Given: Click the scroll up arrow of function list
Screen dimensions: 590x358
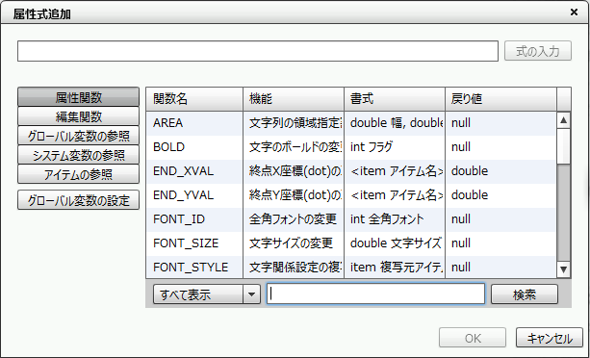Looking at the screenshot, I should [563, 120].
